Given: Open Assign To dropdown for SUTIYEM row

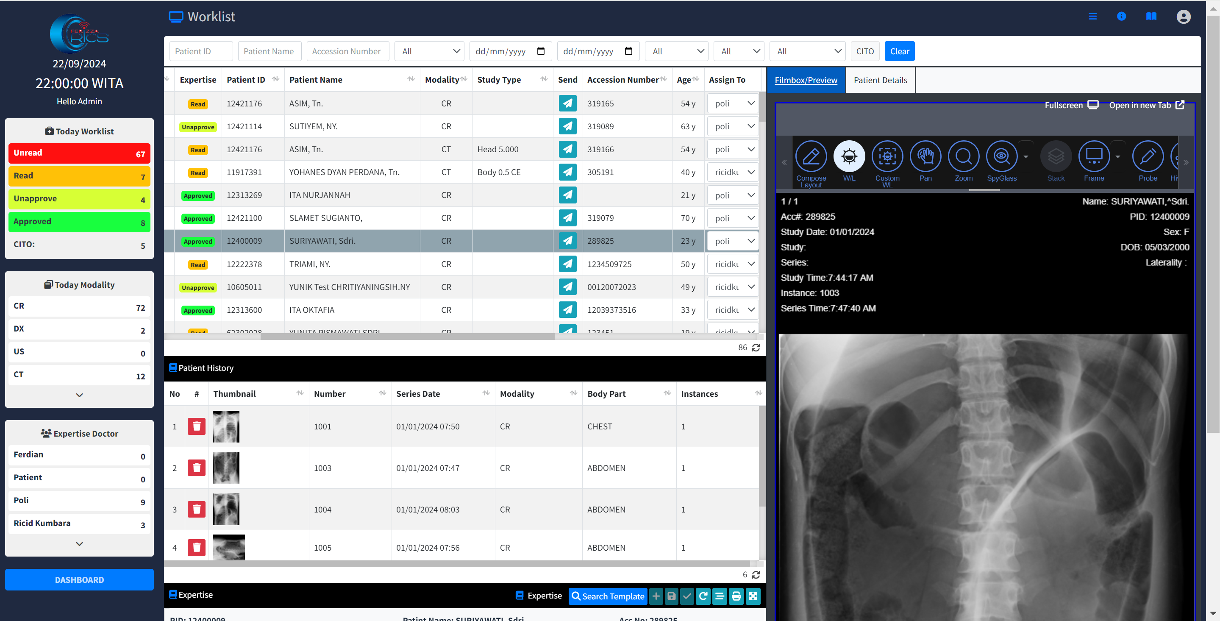Looking at the screenshot, I should pyautogui.click(x=733, y=126).
